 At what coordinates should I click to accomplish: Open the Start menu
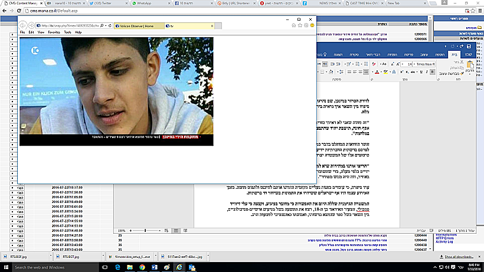click(x=6, y=267)
